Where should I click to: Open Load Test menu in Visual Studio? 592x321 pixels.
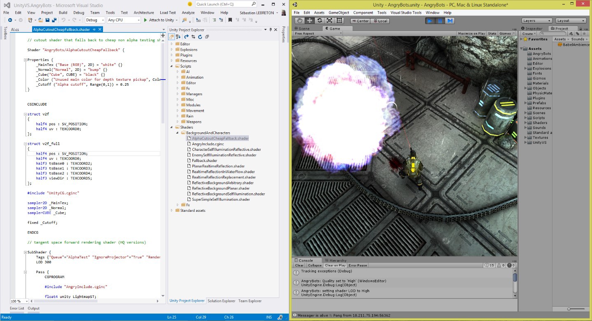click(x=168, y=12)
